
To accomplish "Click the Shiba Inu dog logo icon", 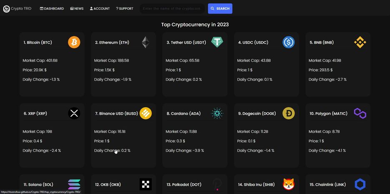I will (289, 184).
